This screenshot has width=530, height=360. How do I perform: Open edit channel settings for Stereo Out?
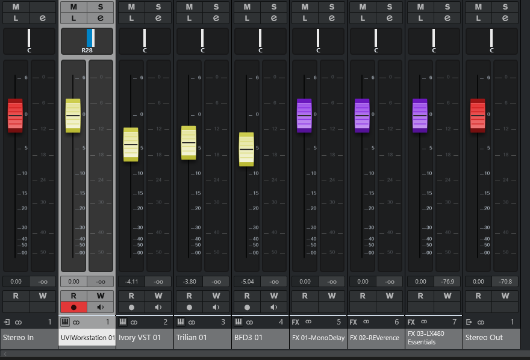pos(505,18)
